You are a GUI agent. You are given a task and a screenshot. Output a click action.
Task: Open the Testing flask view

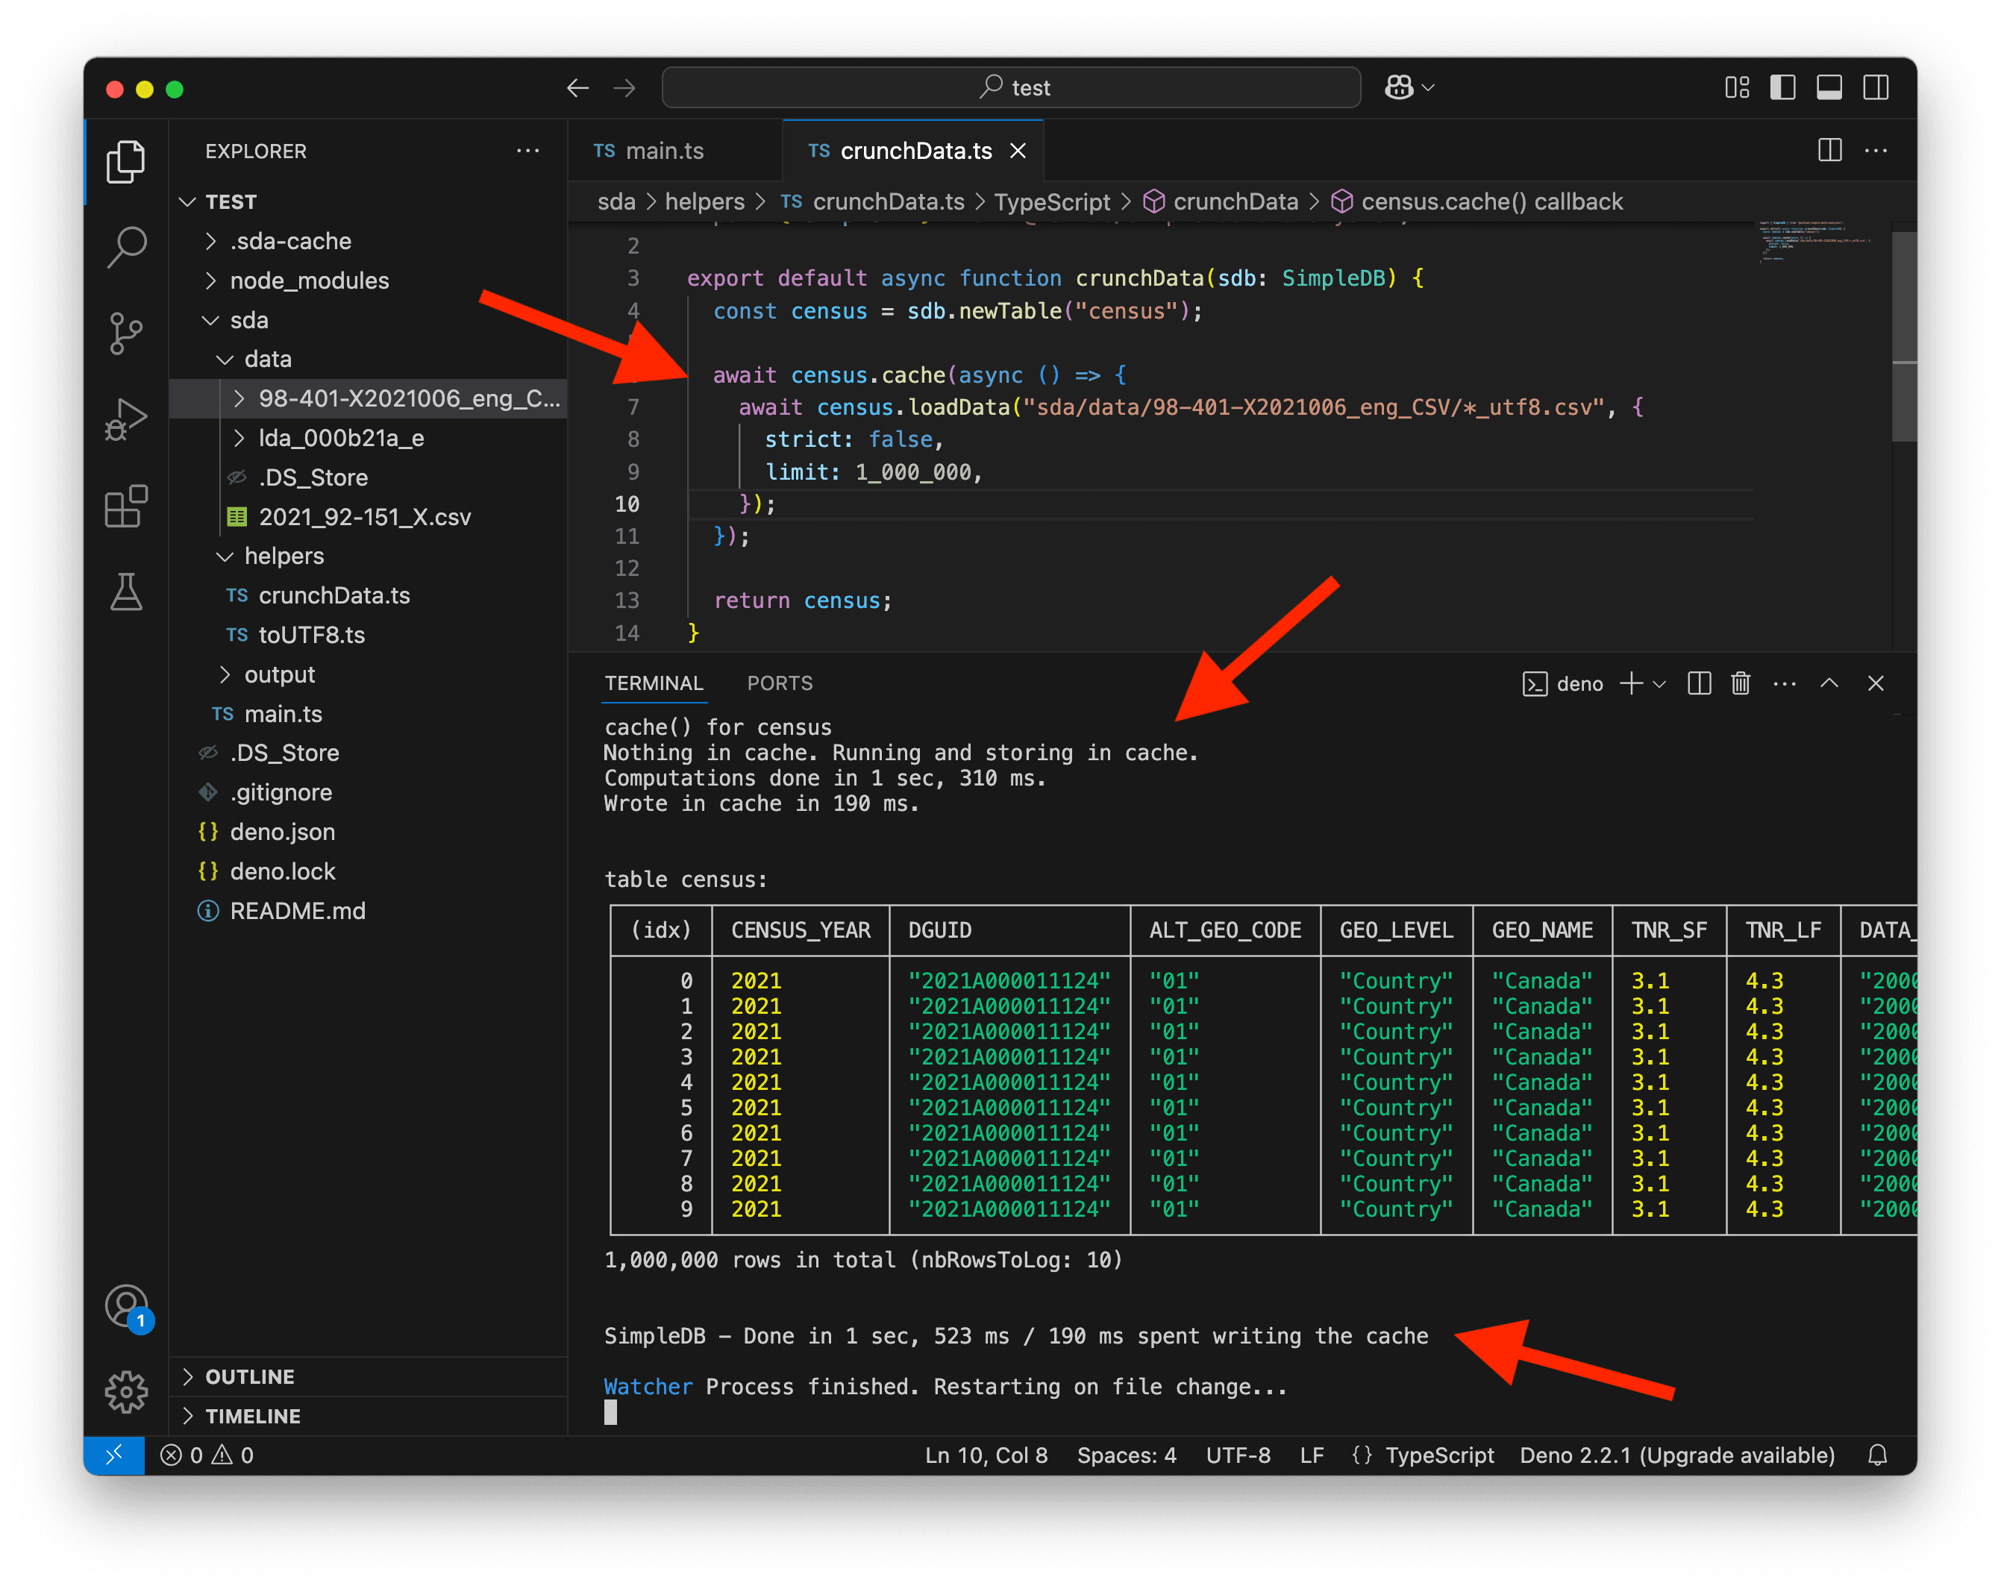pyautogui.click(x=125, y=592)
